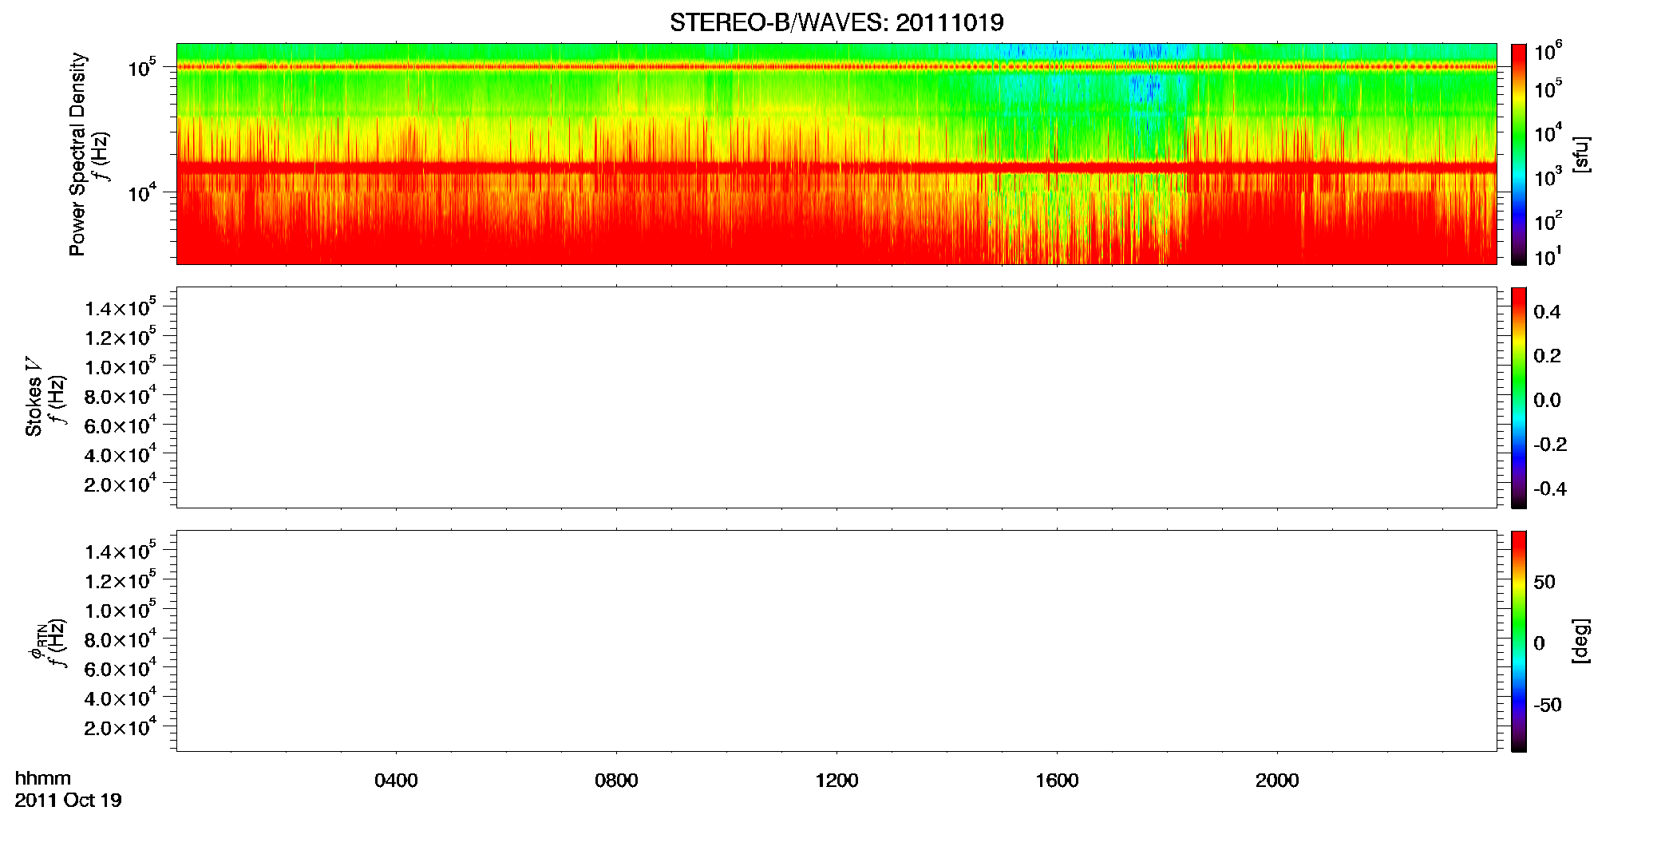The width and height of the screenshot is (1673, 862).
Task: Click the date label 2011 Oct 19
Action: pos(68,800)
